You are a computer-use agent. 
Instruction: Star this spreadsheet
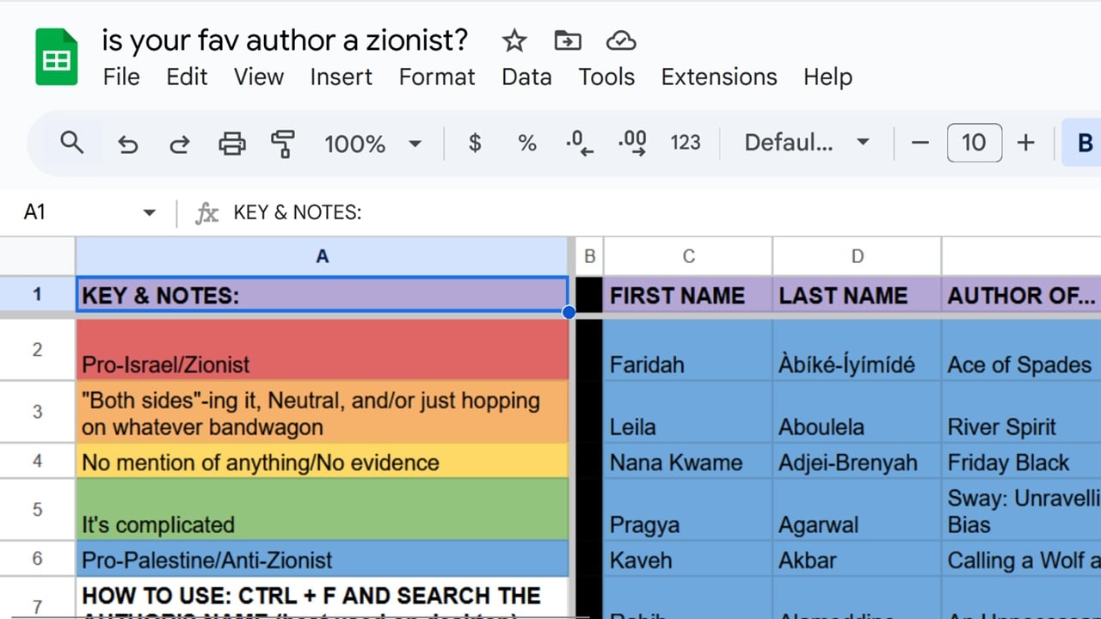(514, 40)
